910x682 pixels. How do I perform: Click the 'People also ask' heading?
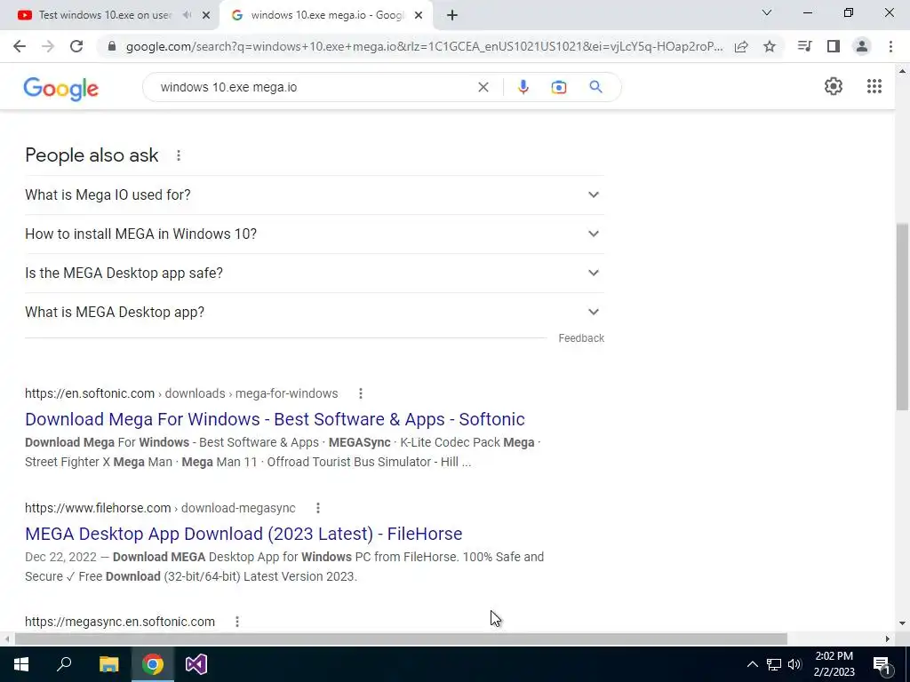point(92,155)
